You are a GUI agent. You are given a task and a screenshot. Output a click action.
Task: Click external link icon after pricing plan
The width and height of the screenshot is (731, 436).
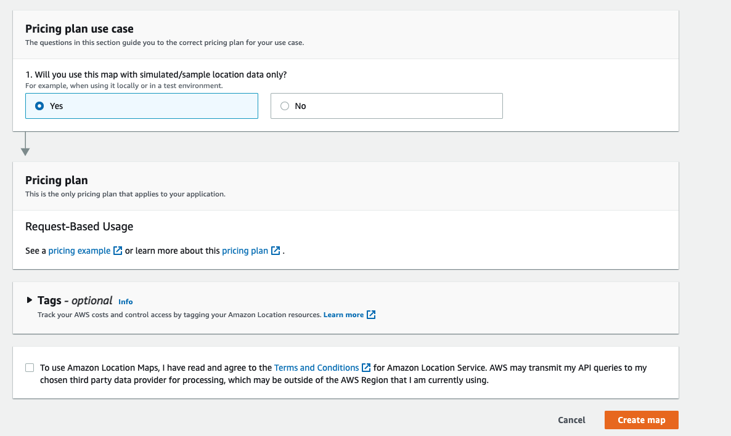[276, 251]
